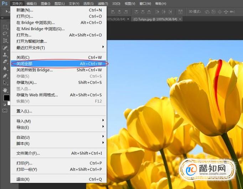This screenshot has height=189, width=243.
Task: Close the partially hidden document tab
Action: click(x=128, y=19)
